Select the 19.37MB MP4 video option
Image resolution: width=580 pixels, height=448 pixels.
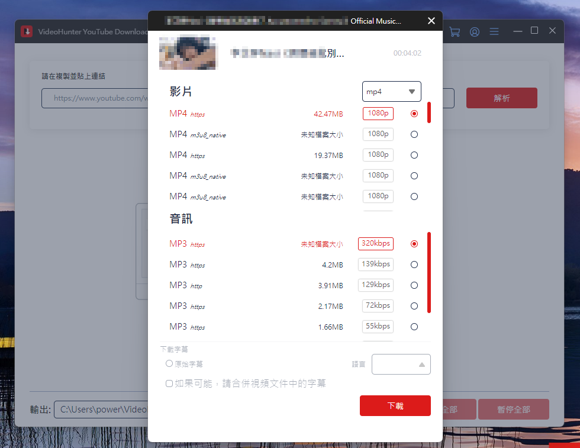414,155
